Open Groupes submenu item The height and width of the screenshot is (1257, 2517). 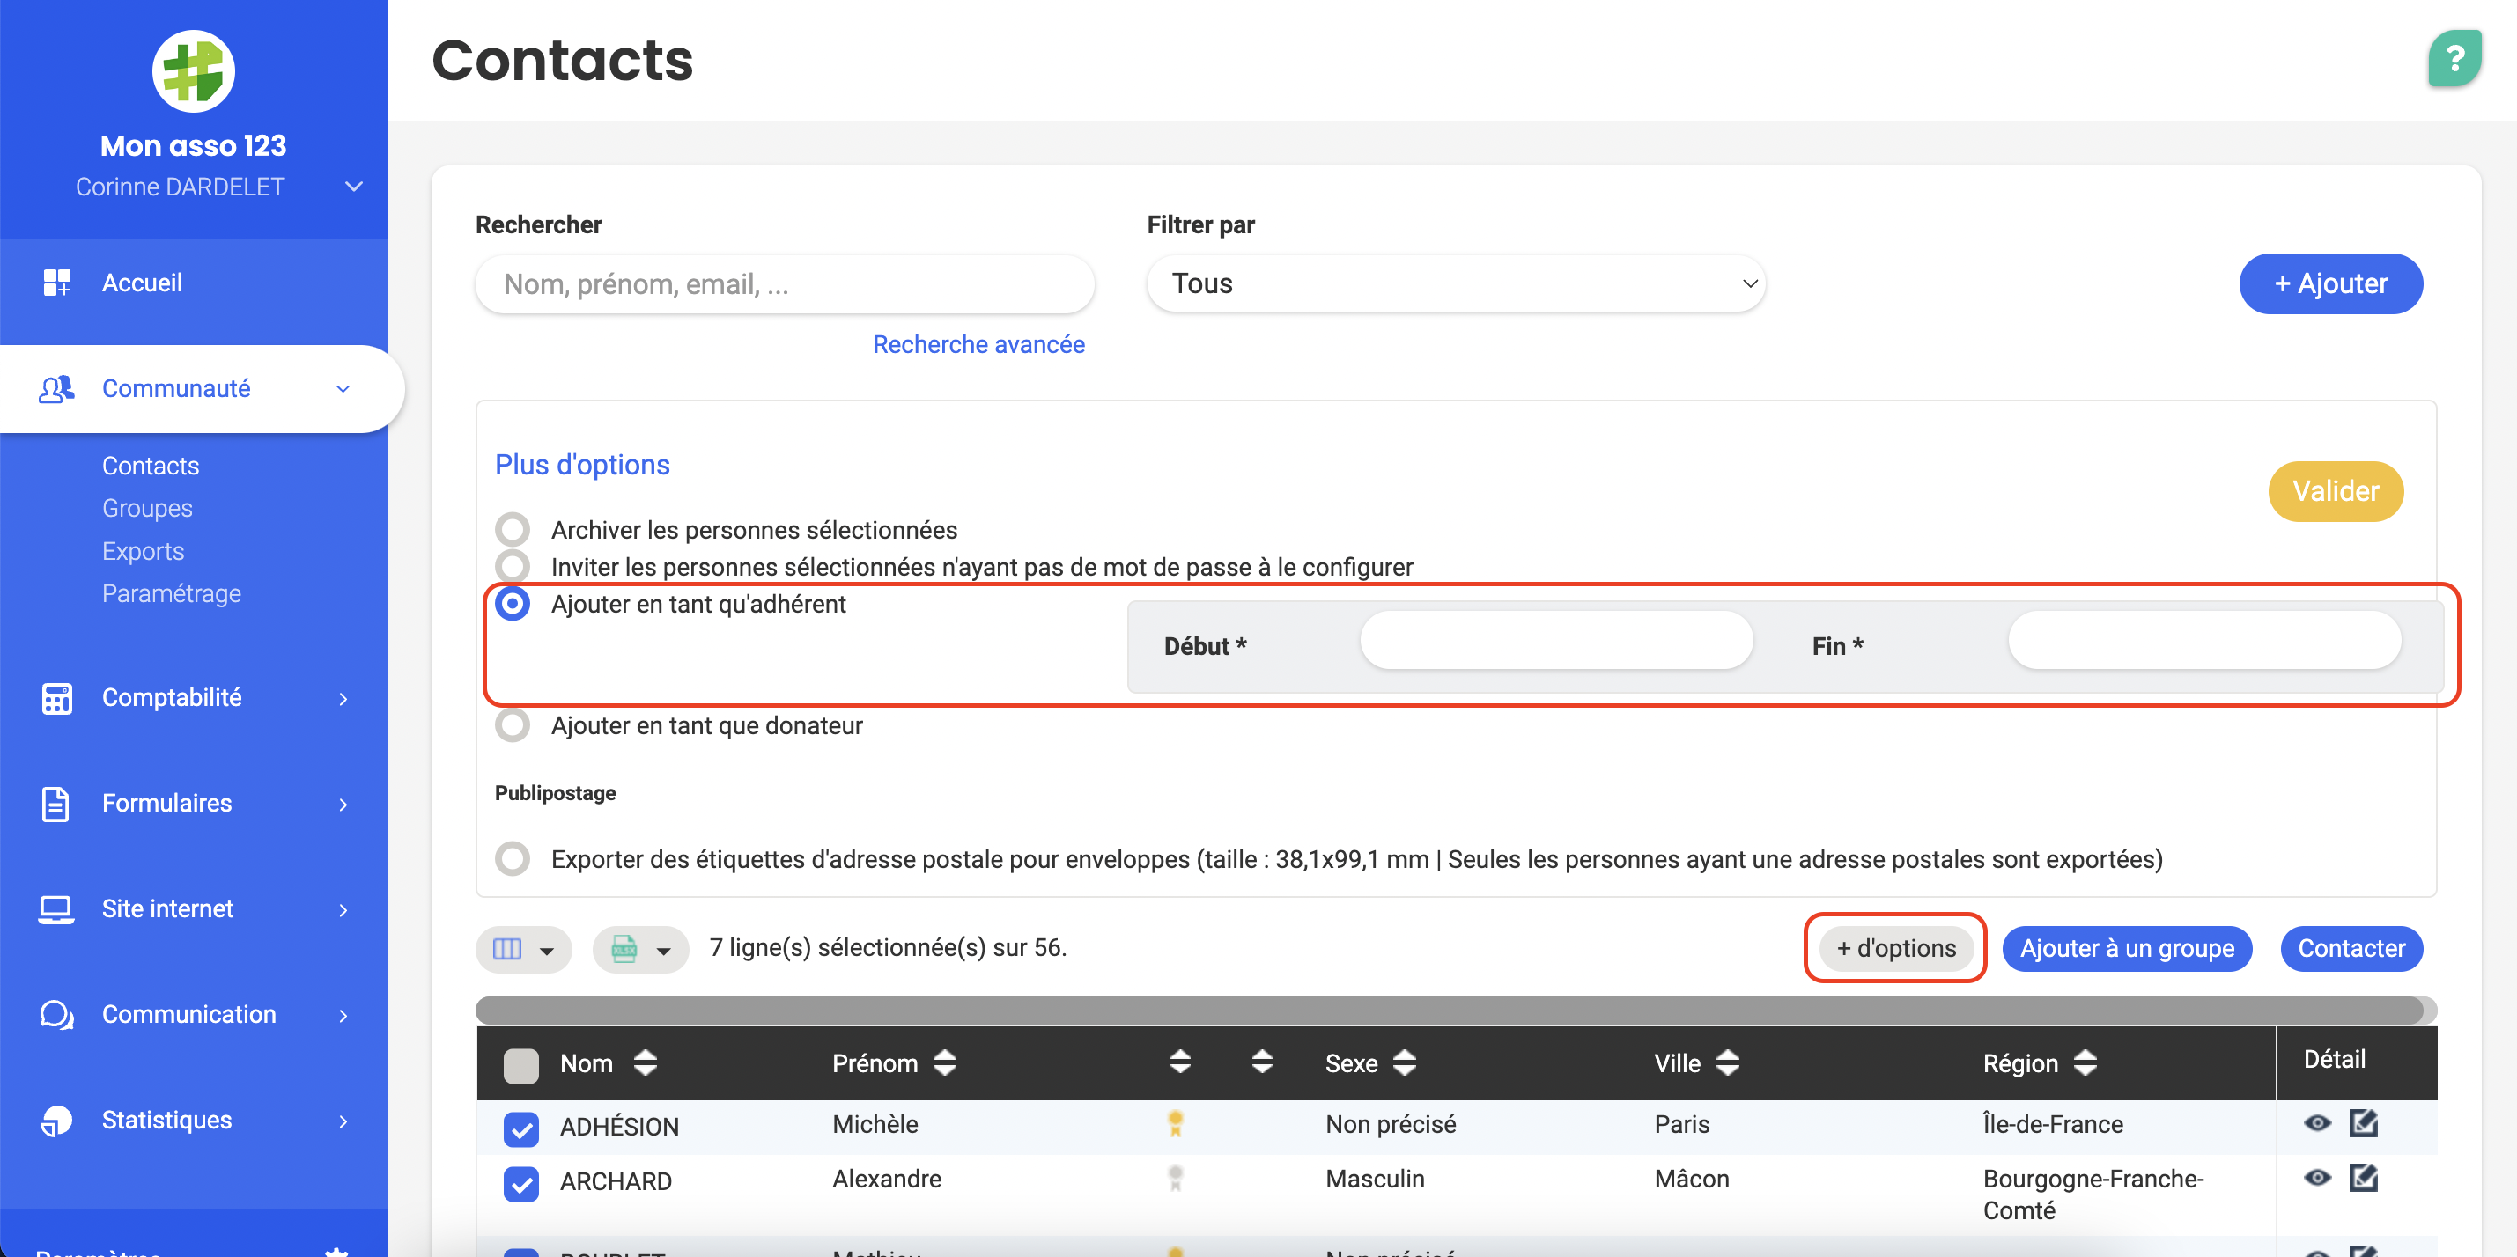(x=148, y=508)
